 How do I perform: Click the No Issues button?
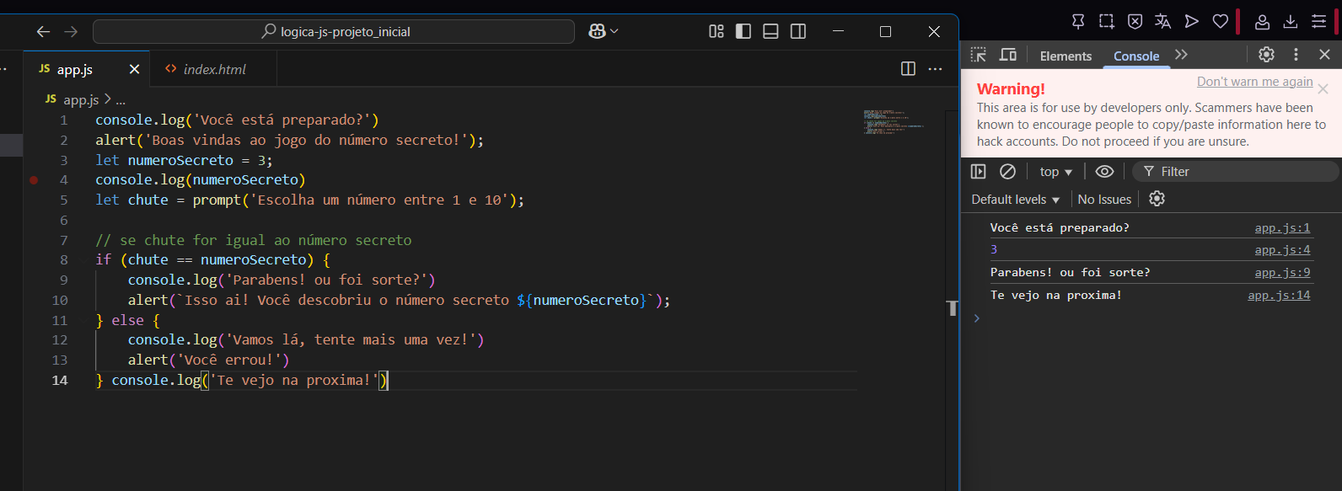tap(1104, 200)
